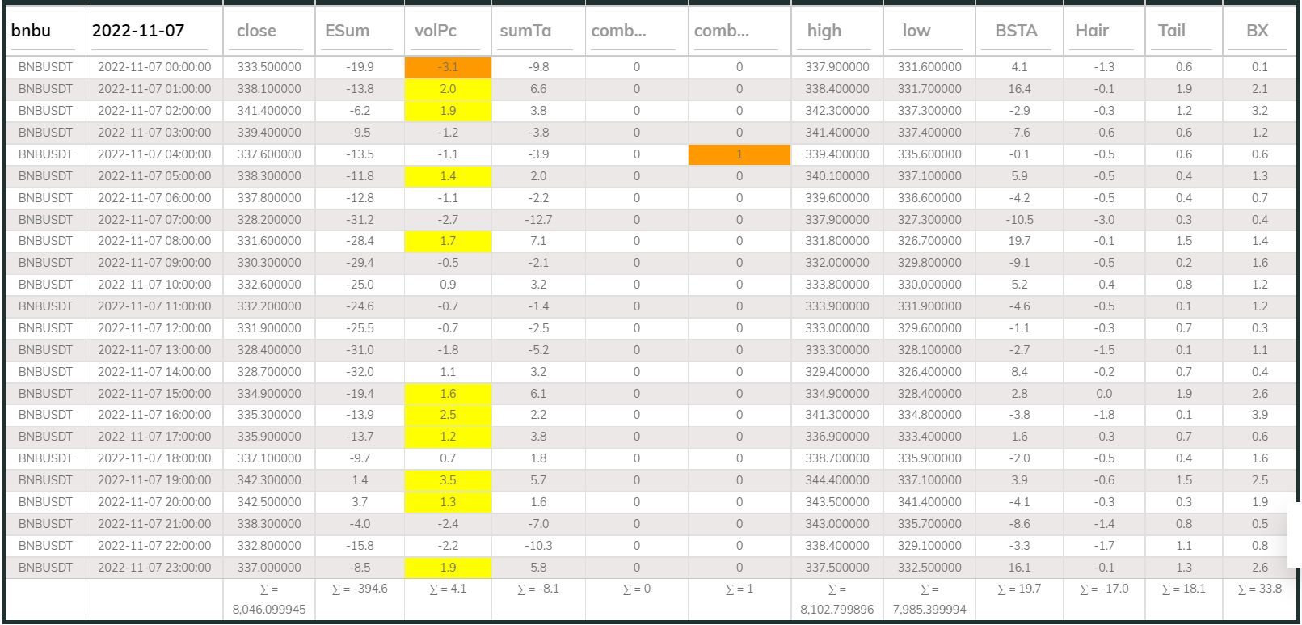Click ESum value '-32.0'

click(360, 372)
